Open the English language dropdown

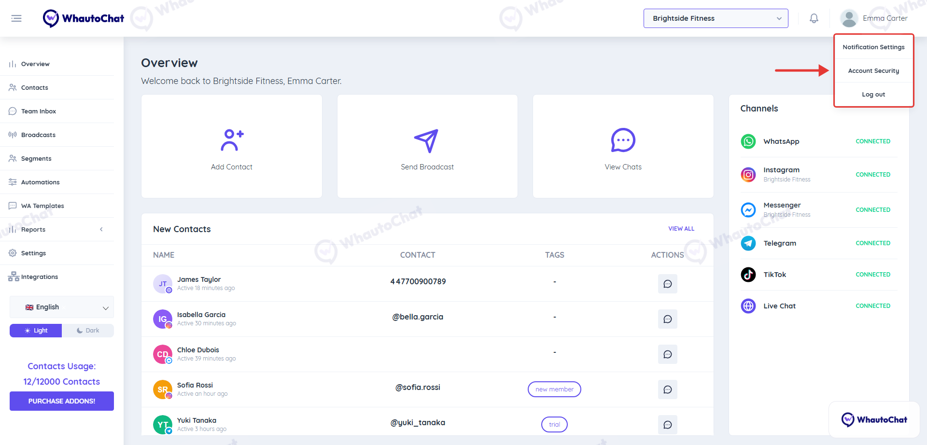point(62,307)
